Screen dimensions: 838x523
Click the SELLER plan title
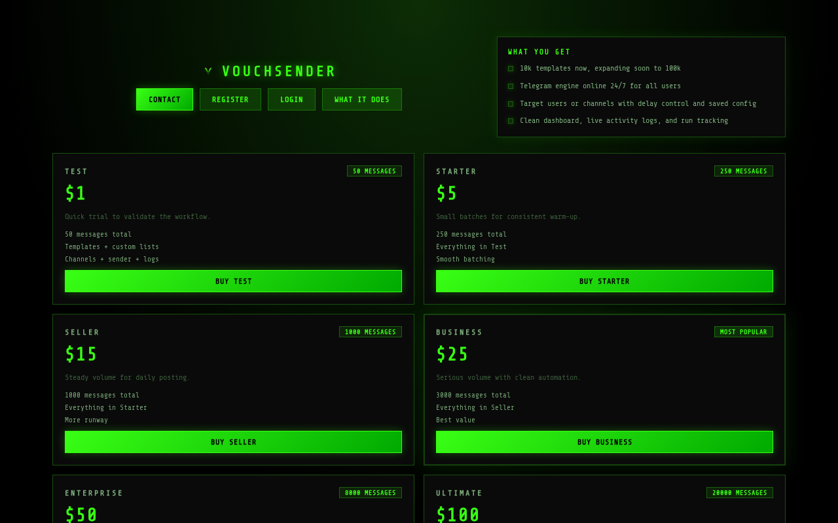pos(82,333)
